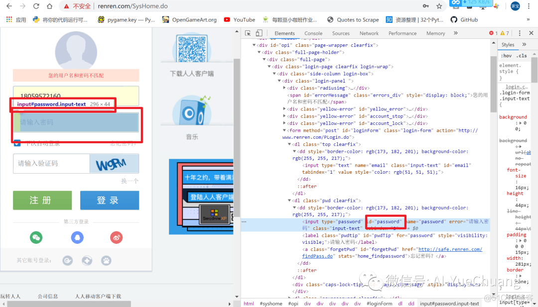The width and height of the screenshot is (538, 307).
Task: Open the pygame.key bookmark
Action: tap(126, 20)
